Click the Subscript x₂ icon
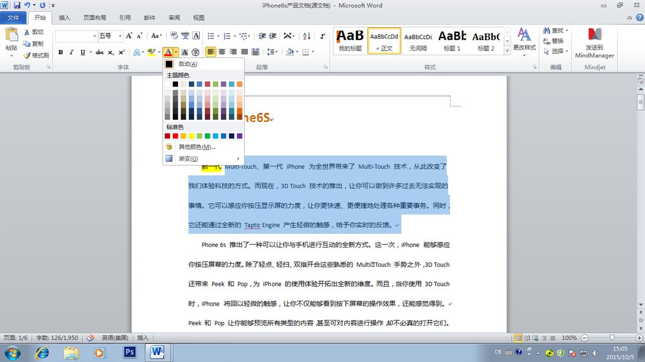This screenshot has height=362, width=645. click(x=111, y=52)
